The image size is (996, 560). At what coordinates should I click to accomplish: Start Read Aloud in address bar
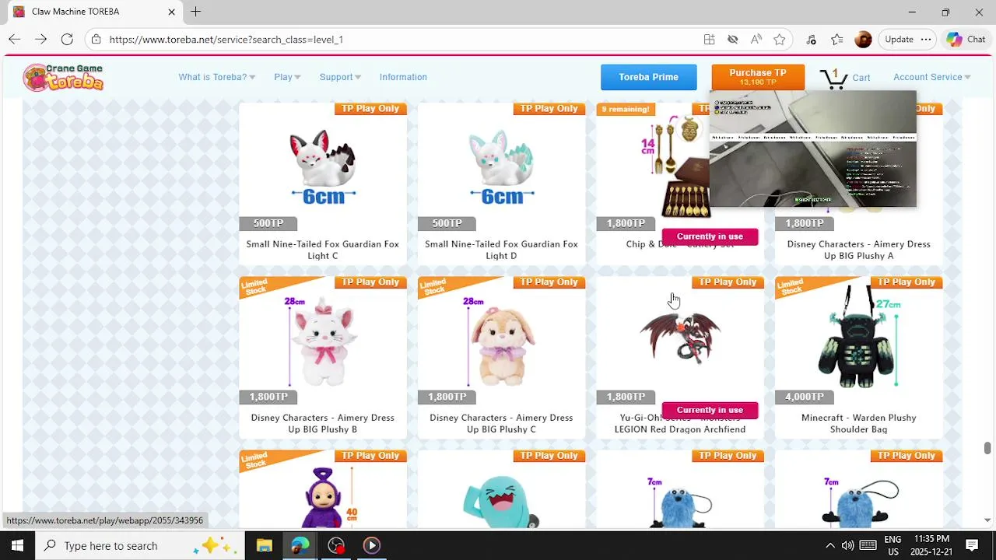point(756,40)
